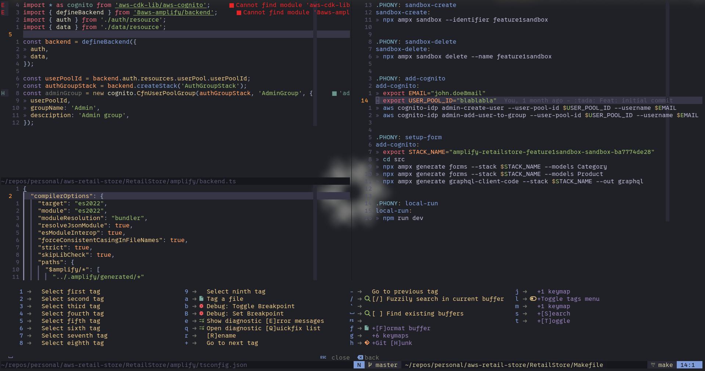Image resolution: width=705 pixels, height=371 pixels.
Task: Click the file icon beside 'Tag a file'
Action: click(201, 299)
